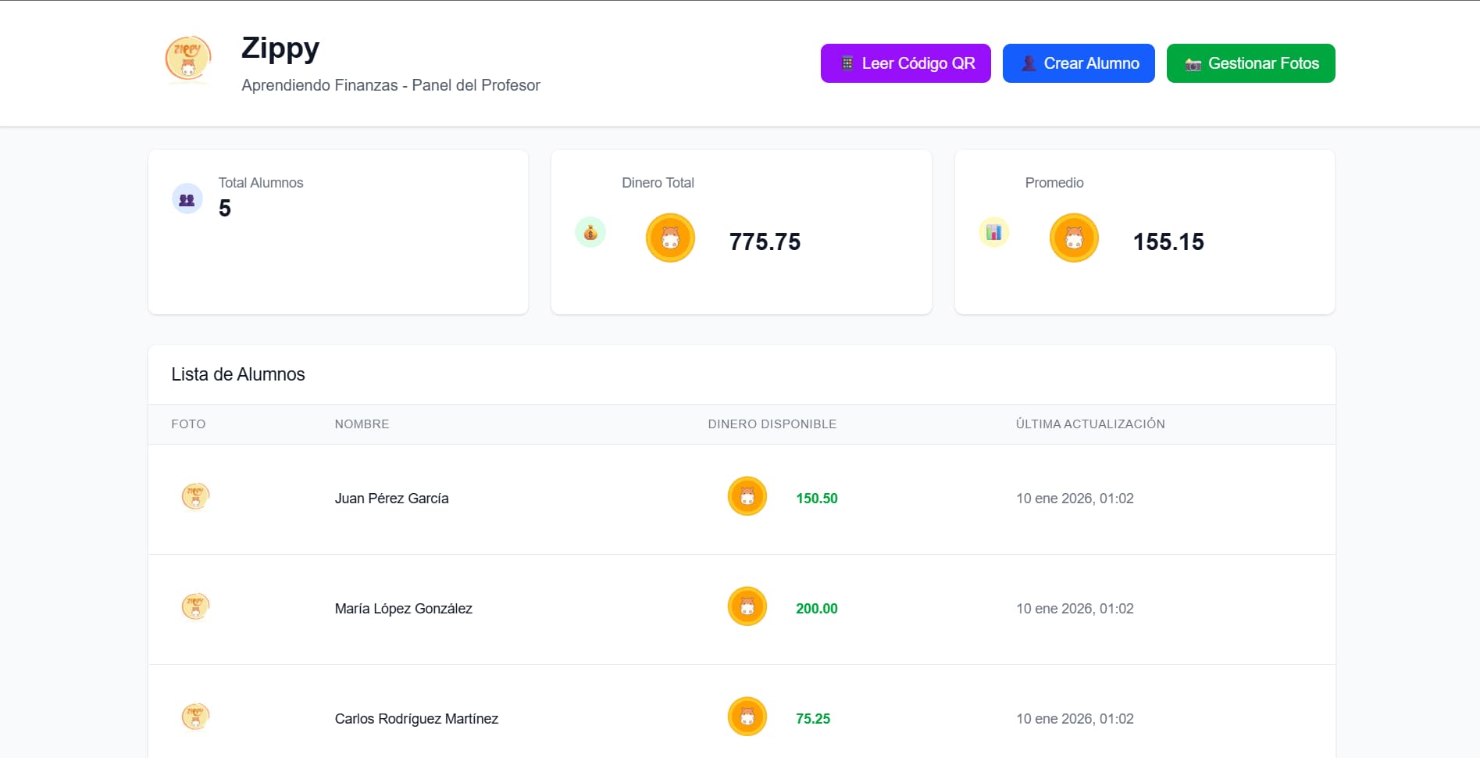
Task: Select the NOMBRE column header
Action: pyautogui.click(x=362, y=424)
